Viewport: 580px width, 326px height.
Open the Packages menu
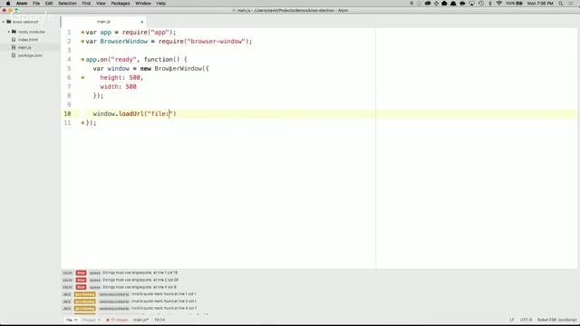pos(121,4)
